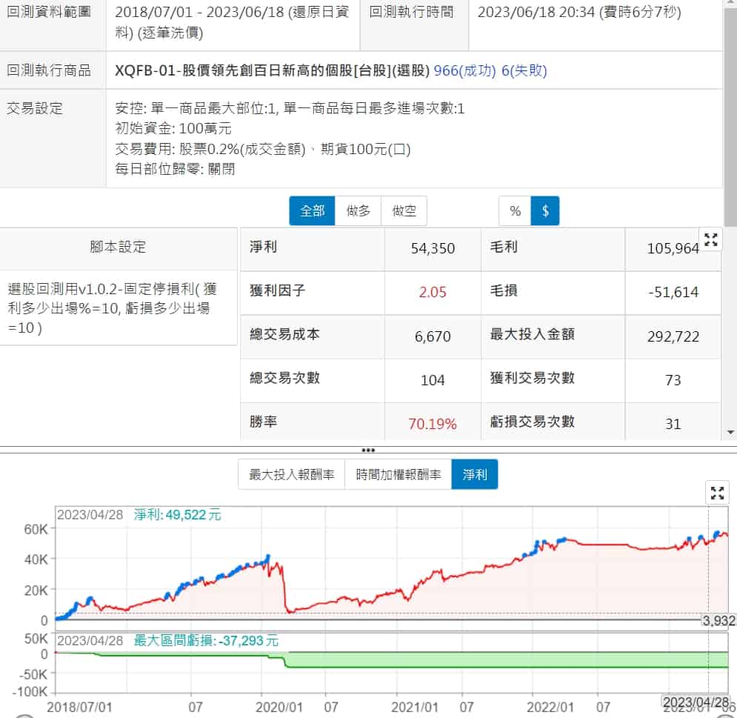This screenshot has height=718, width=737.
Task: Switch filter to 做空 short trades
Action: point(404,211)
